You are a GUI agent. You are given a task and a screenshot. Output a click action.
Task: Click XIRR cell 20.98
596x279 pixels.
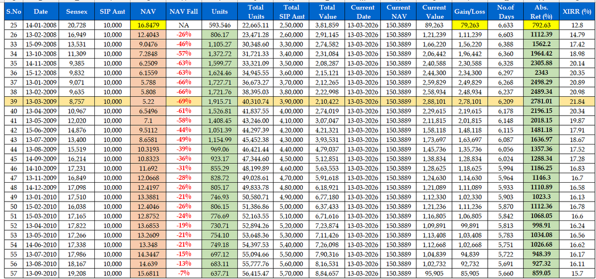576,92
